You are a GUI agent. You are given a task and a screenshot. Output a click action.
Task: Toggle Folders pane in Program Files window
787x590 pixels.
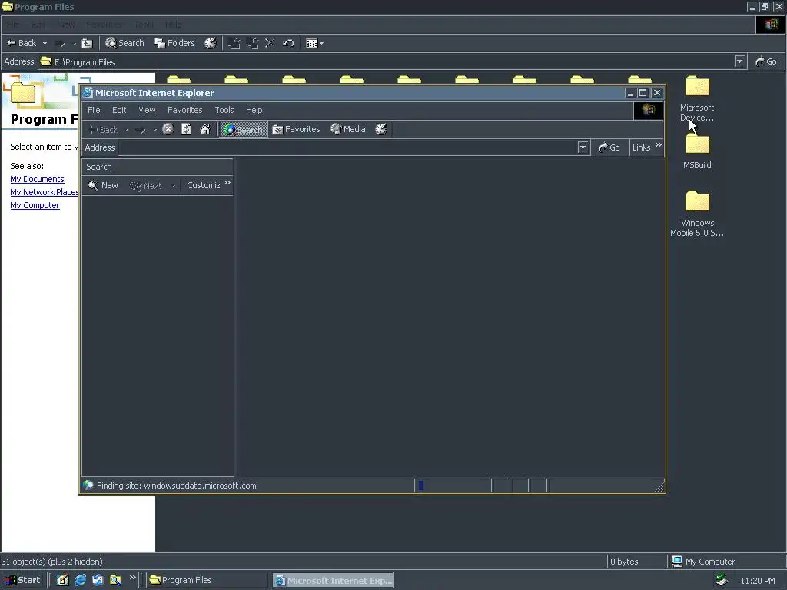(174, 43)
